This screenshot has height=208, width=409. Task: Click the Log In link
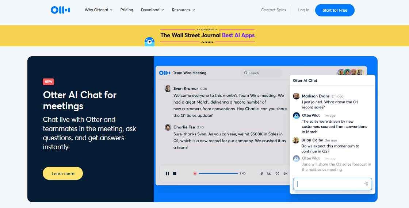(303, 10)
